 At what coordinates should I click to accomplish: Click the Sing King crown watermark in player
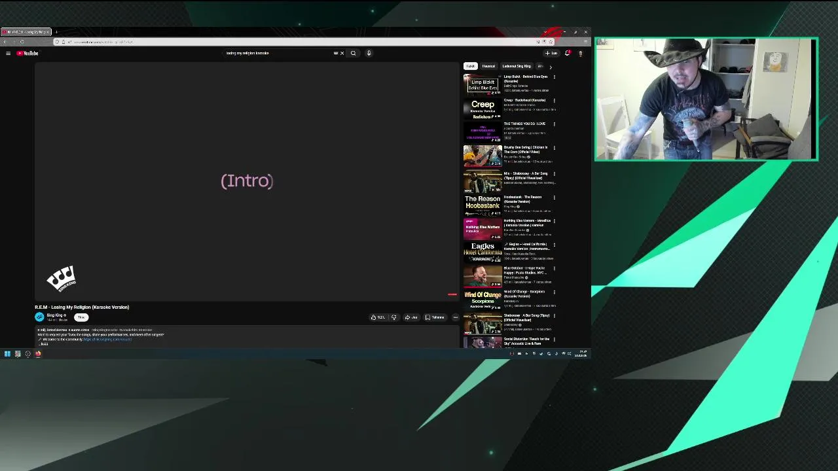[62, 279]
